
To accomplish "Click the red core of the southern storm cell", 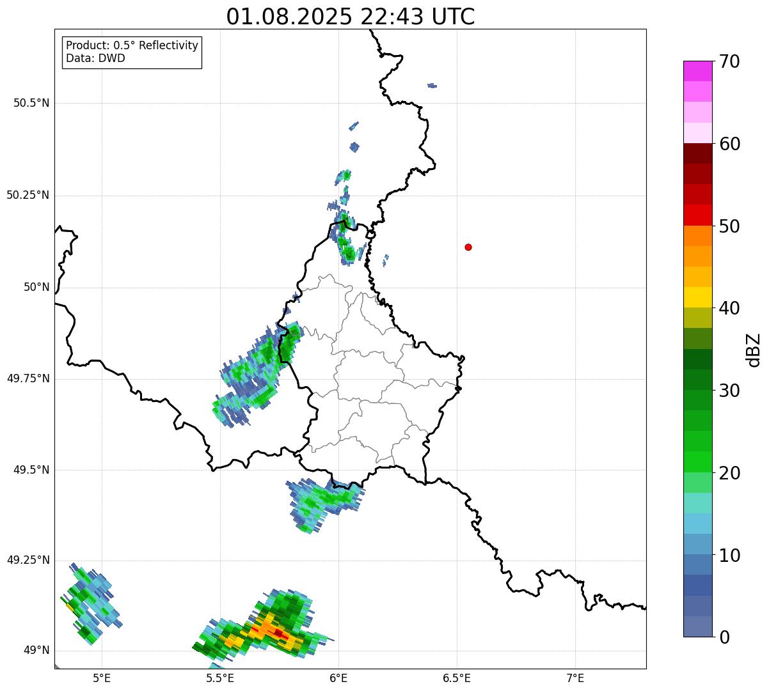I will click(278, 633).
